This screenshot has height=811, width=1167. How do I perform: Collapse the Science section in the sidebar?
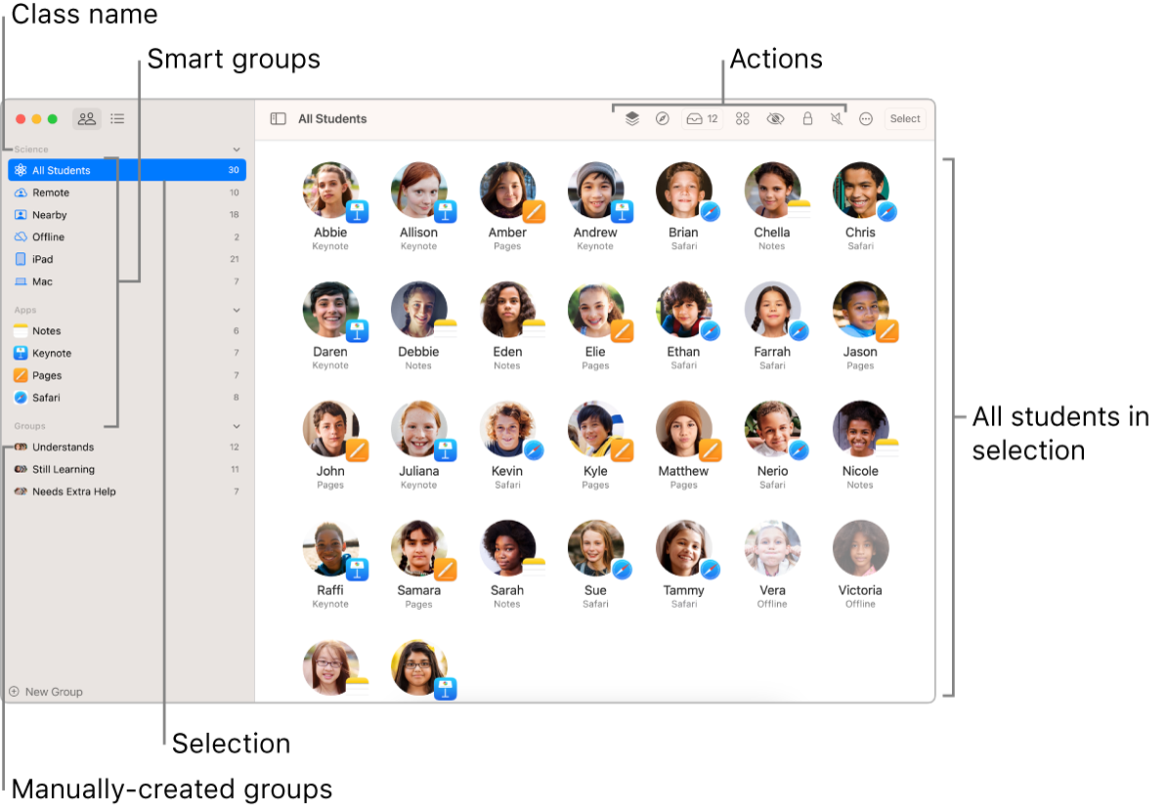coord(237,149)
